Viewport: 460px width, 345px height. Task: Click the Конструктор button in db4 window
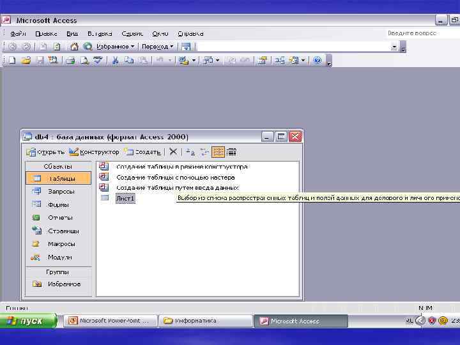(x=94, y=152)
